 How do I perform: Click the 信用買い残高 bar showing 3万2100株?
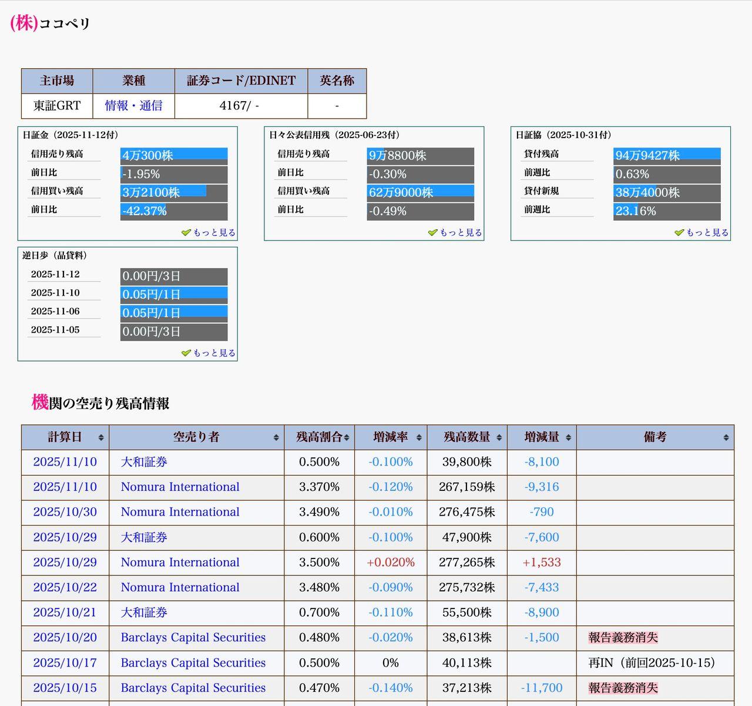174,192
